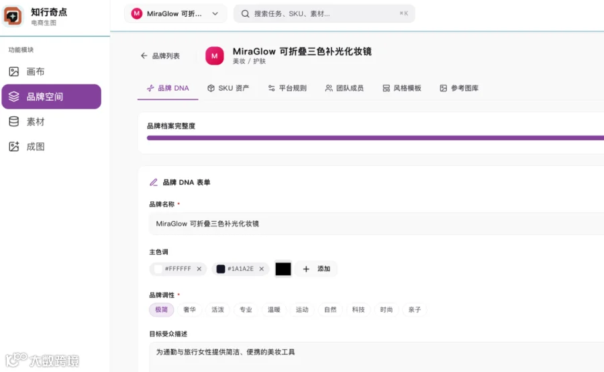Image resolution: width=604 pixels, height=372 pixels.
Task: Click the magnifier search icon
Action: pyautogui.click(x=245, y=13)
